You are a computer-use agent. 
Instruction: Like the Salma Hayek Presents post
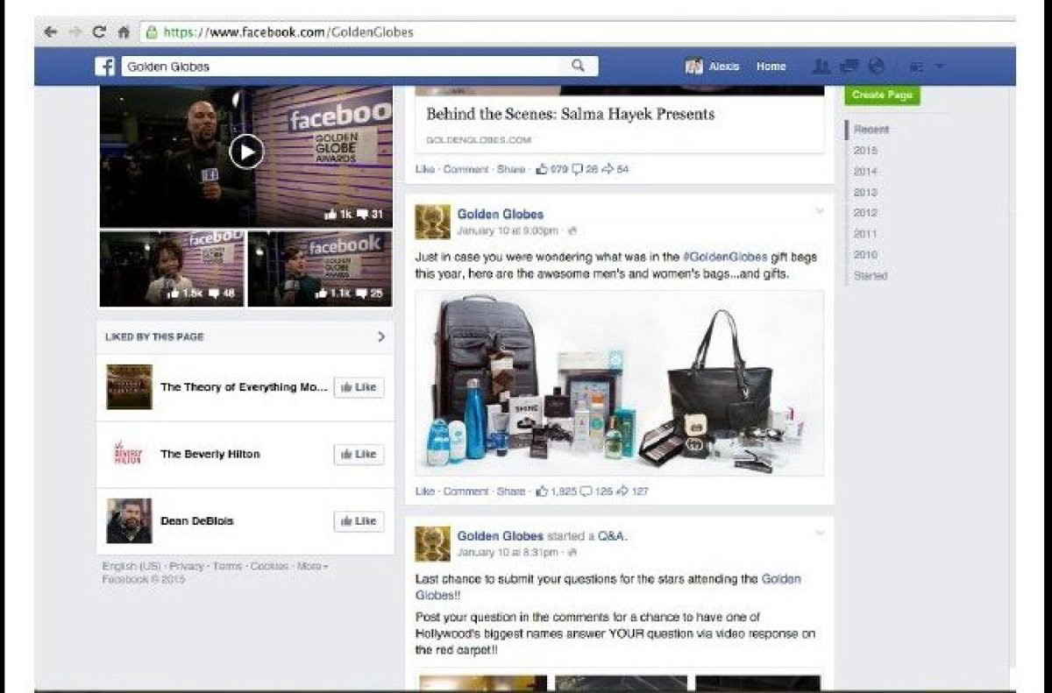pyautogui.click(x=424, y=169)
